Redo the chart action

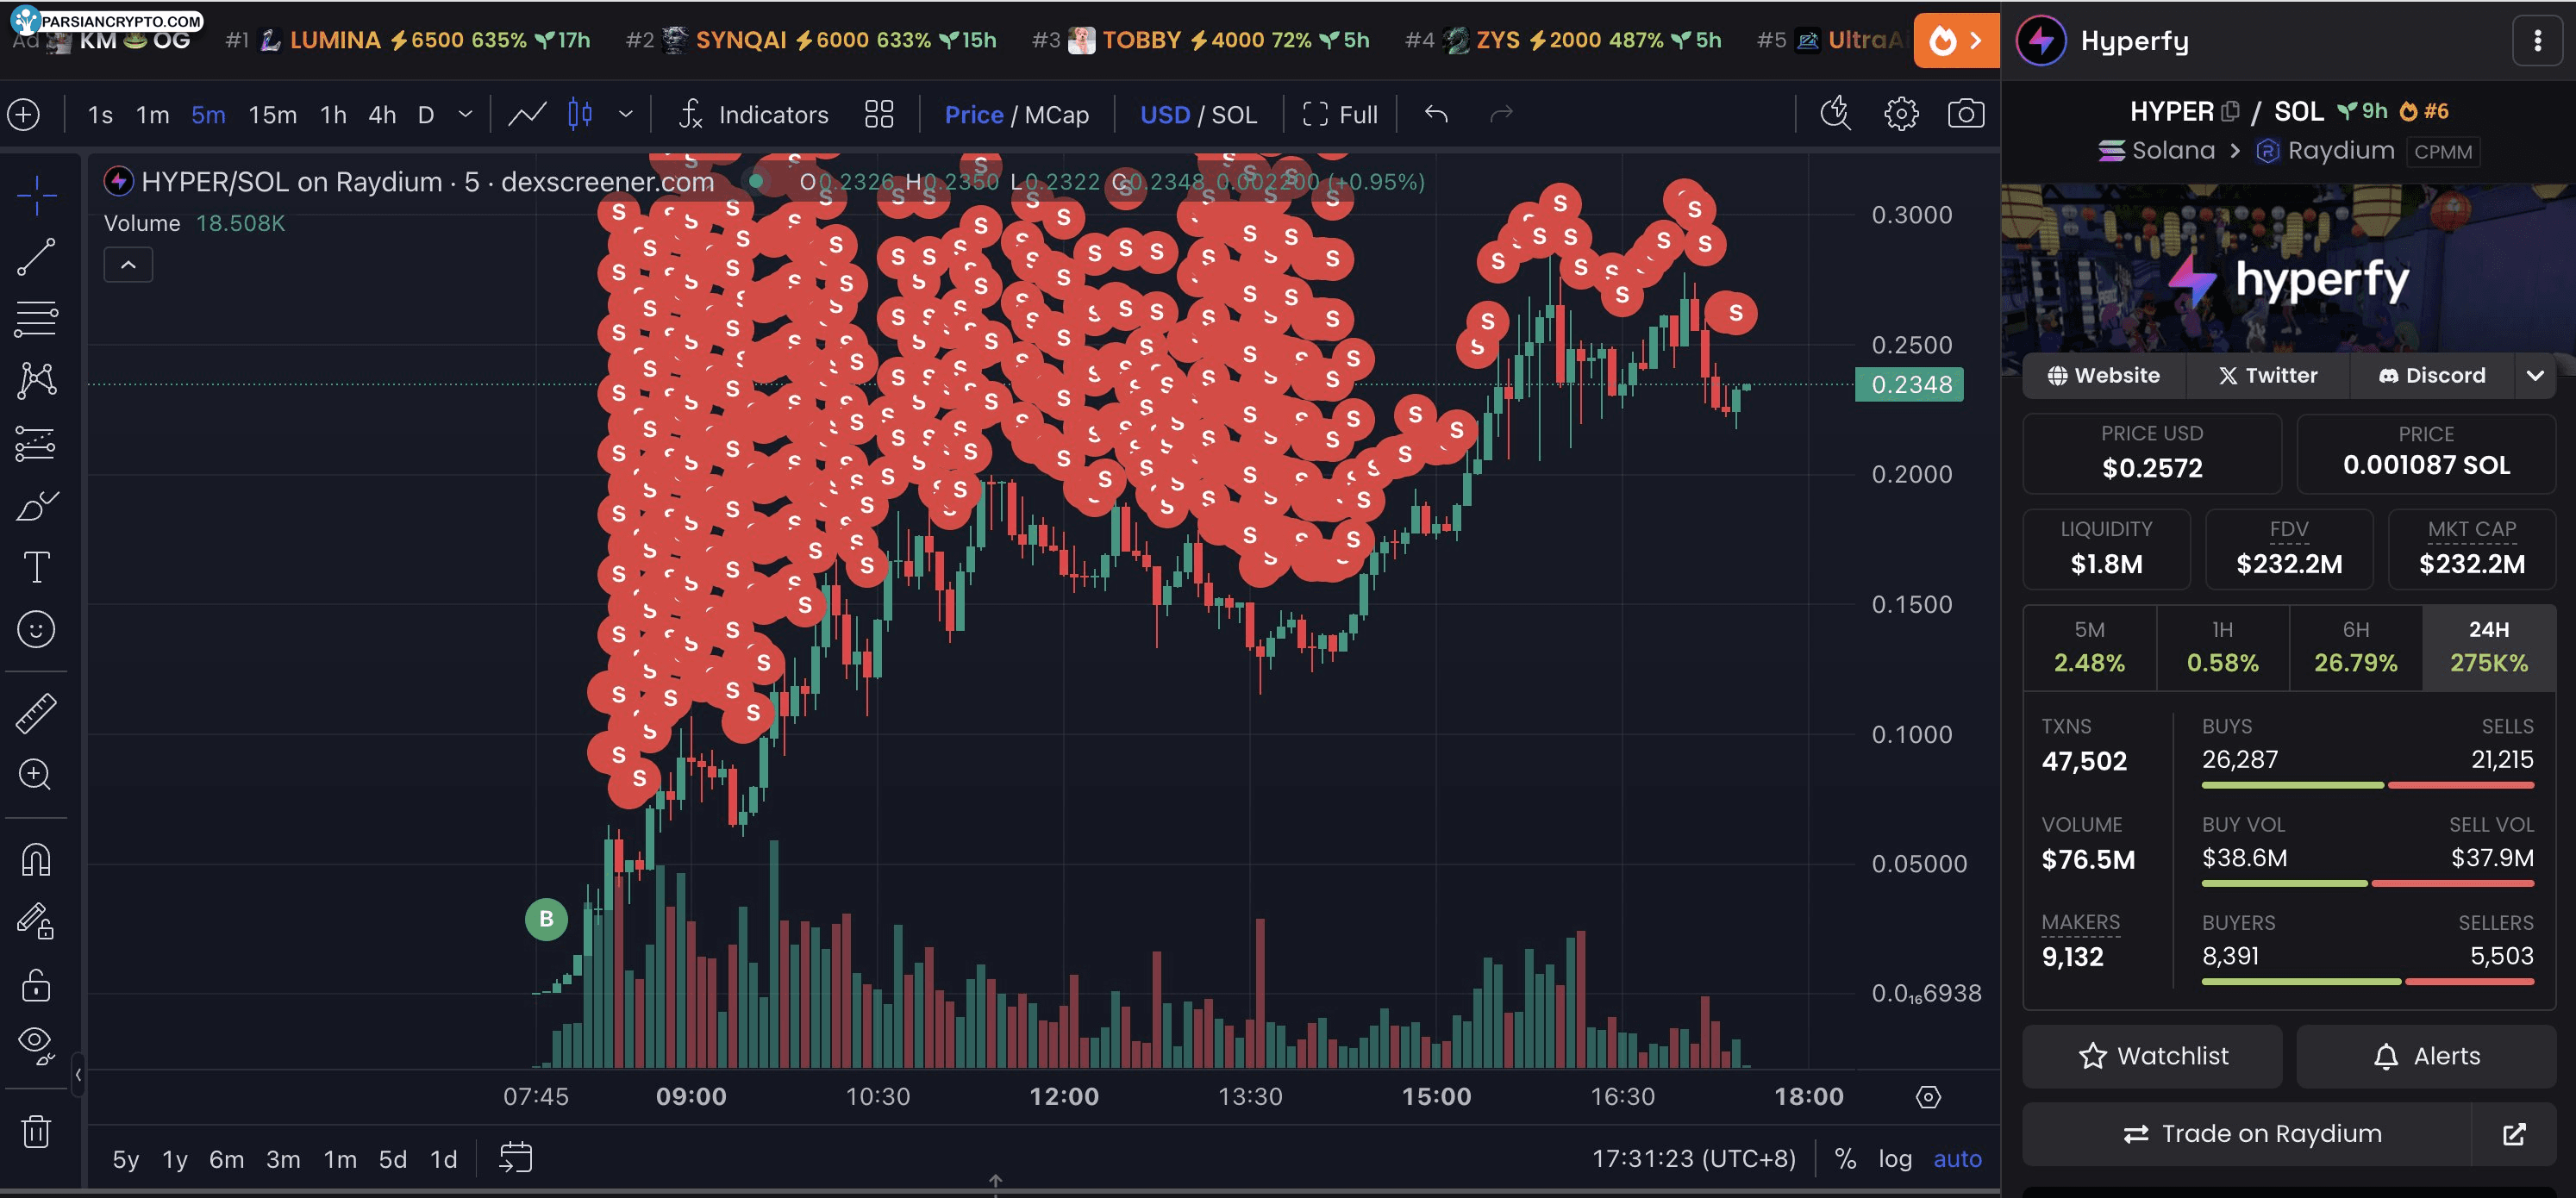point(1501,115)
